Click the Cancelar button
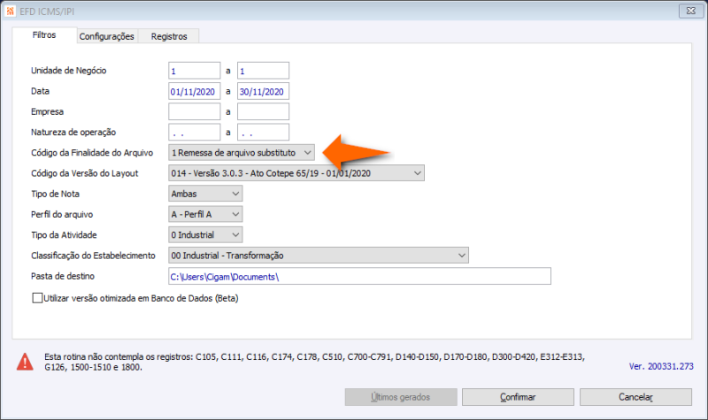This screenshot has height=420, width=708. [635, 397]
